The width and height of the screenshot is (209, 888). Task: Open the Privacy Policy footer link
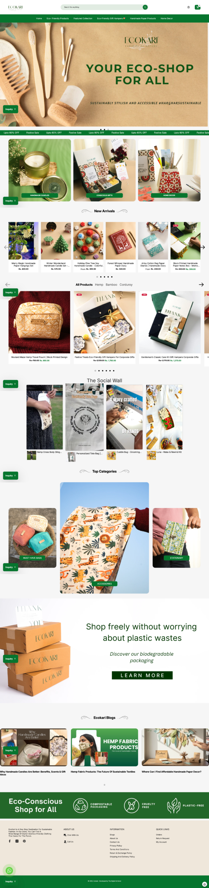[116, 846]
